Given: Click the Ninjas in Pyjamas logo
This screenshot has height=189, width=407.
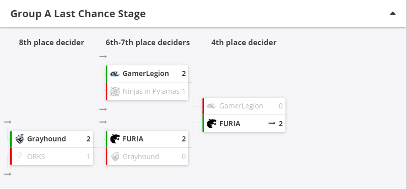Looking at the screenshot, I should tap(115, 92).
